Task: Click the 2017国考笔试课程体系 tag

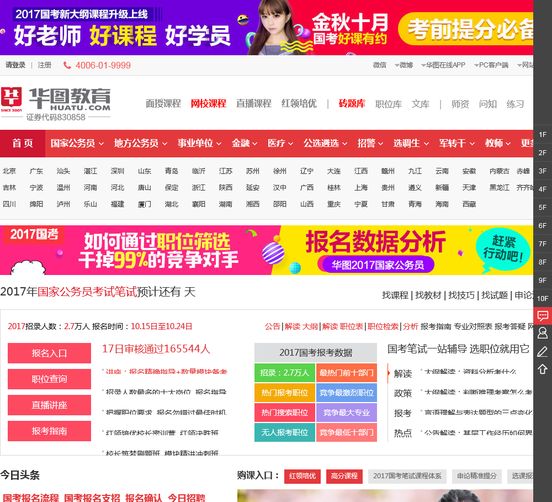Action: [407, 476]
